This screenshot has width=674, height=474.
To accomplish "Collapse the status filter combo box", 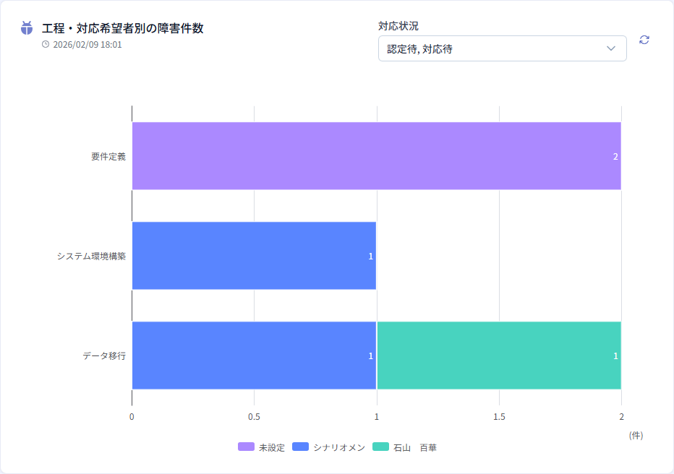I will (x=610, y=48).
